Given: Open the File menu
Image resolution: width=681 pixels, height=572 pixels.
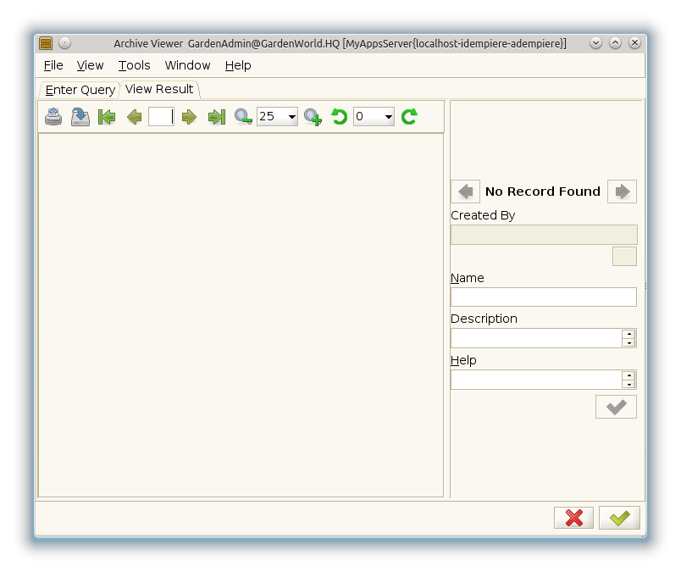Looking at the screenshot, I should (53, 65).
